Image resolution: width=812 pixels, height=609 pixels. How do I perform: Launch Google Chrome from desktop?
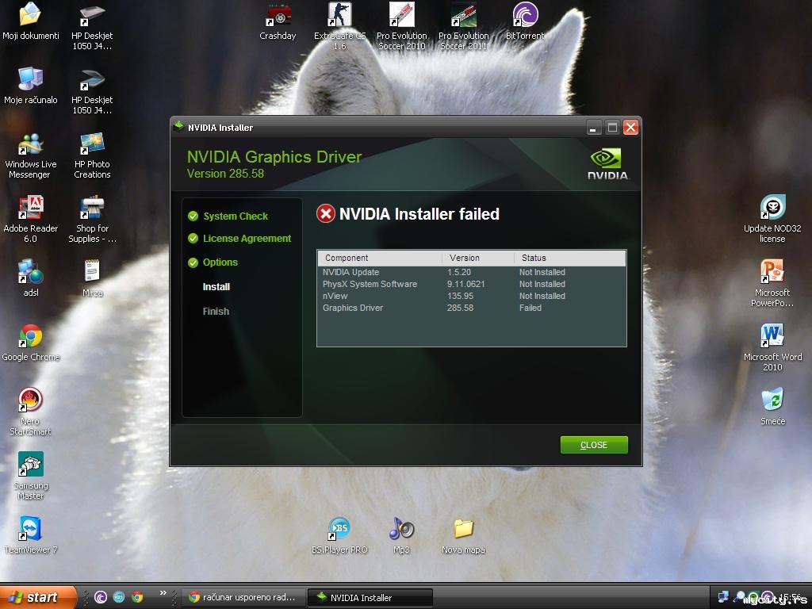(31, 343)
